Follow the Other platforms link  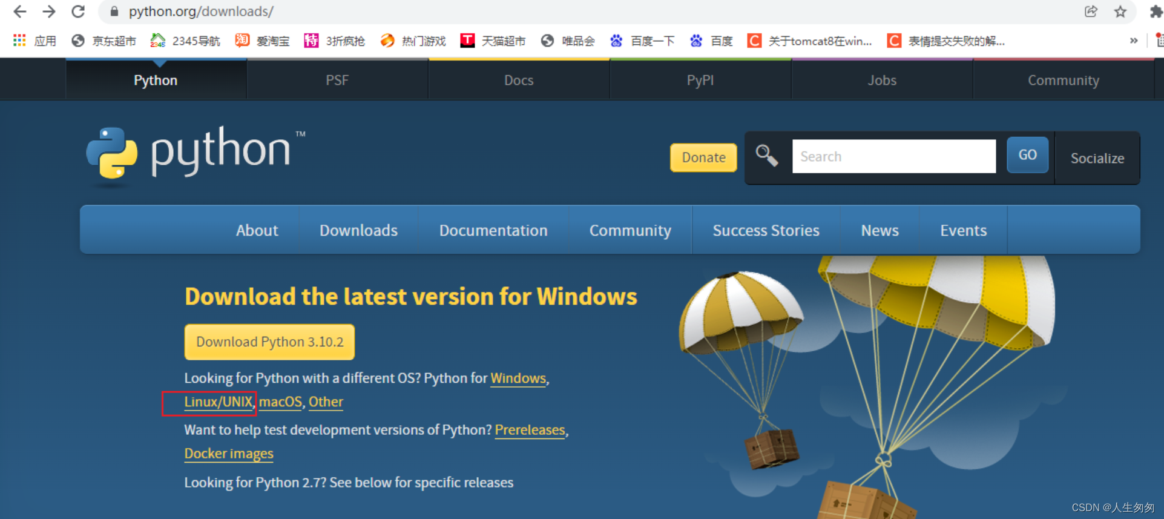click(326, 402)
